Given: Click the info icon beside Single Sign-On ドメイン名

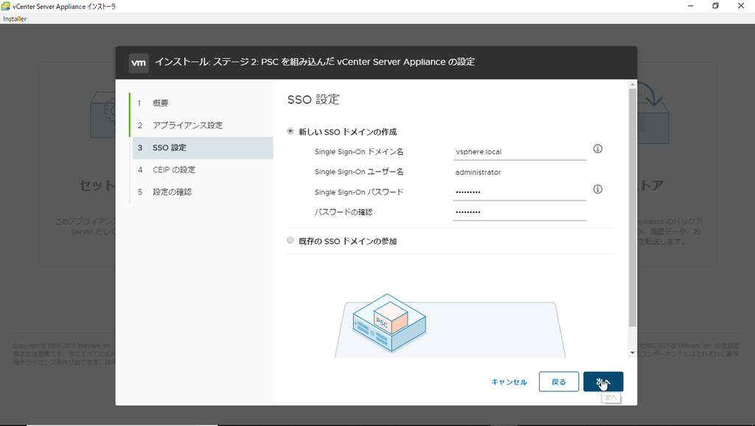Looking at the screenshot, I should click(x=597, y=148).
